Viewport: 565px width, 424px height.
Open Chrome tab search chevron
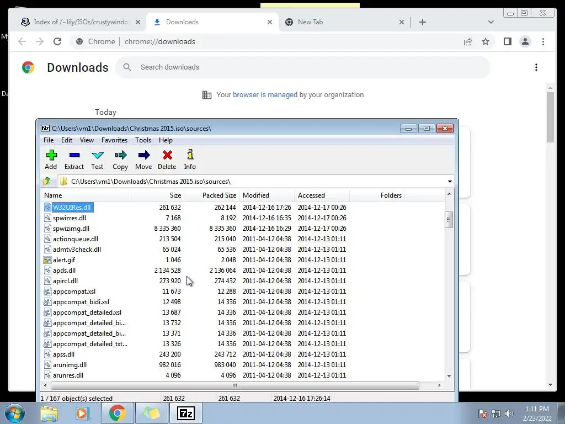491,22
